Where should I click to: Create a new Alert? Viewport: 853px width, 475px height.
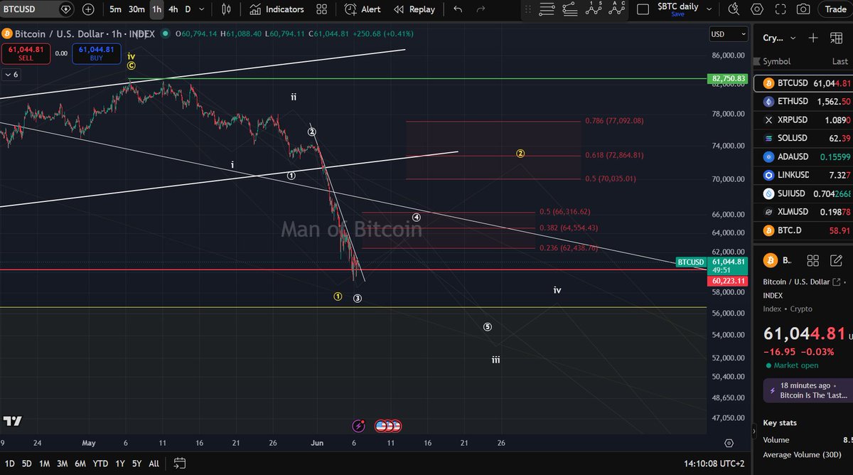click(x=363, y=9)
